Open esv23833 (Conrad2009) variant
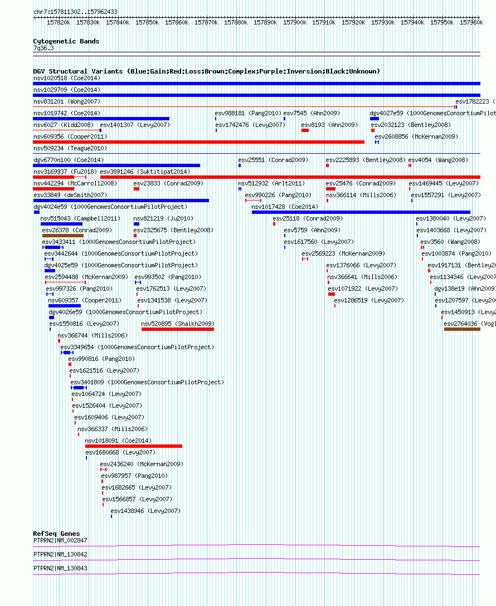Image resolution: width=496 pixels, height=606 pixels. (x=168, y=183)
